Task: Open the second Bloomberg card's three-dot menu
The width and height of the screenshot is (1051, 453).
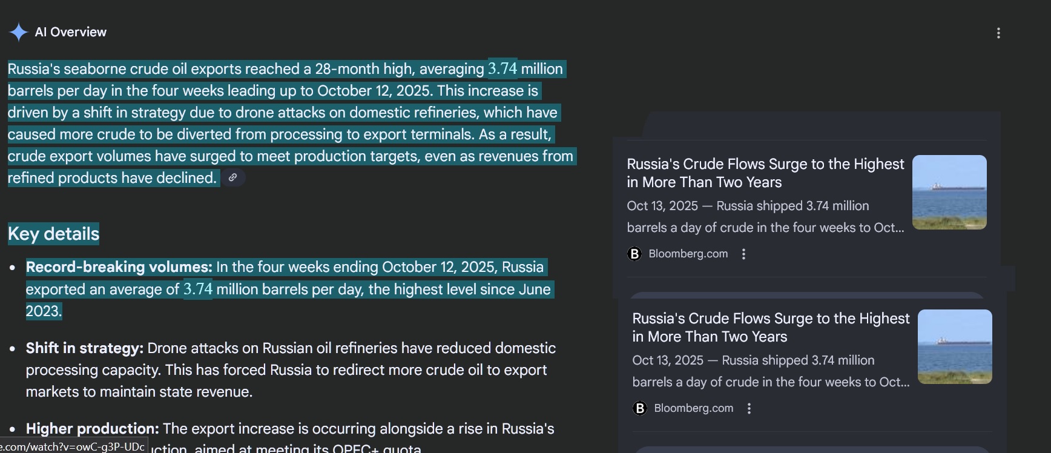Action: [x=749, y=409]
